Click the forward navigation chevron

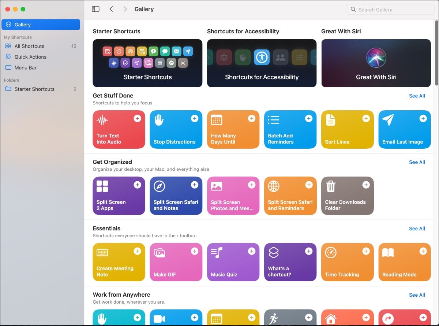(x=125, y=9)
